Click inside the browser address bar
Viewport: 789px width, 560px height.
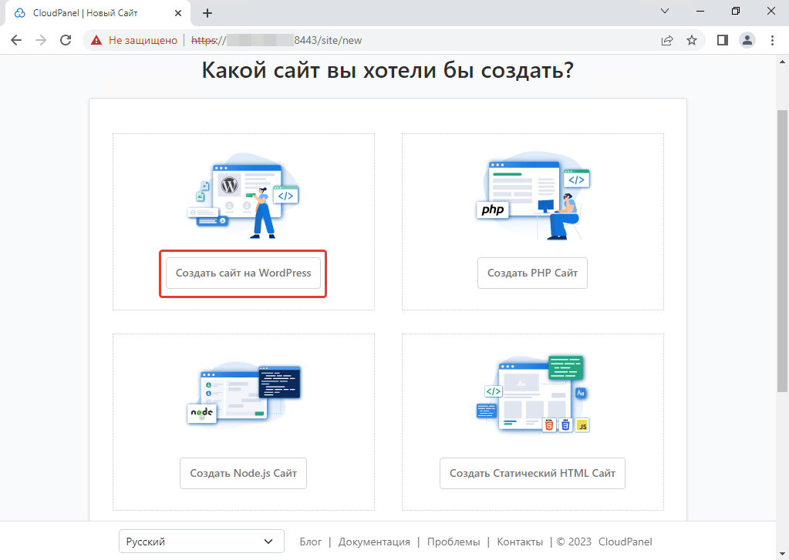pos(347,40)
